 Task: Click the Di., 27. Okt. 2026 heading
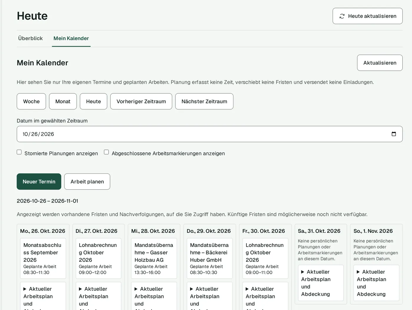97,231
